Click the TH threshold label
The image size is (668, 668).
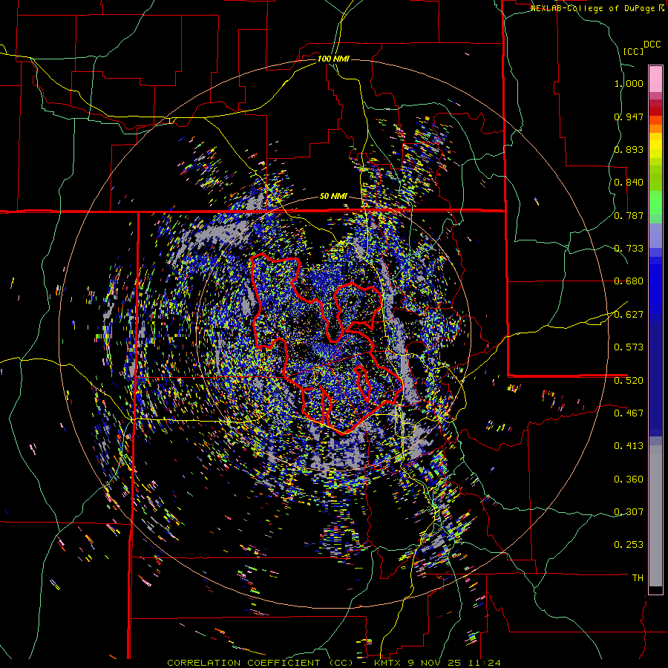(x=638, y=578)
